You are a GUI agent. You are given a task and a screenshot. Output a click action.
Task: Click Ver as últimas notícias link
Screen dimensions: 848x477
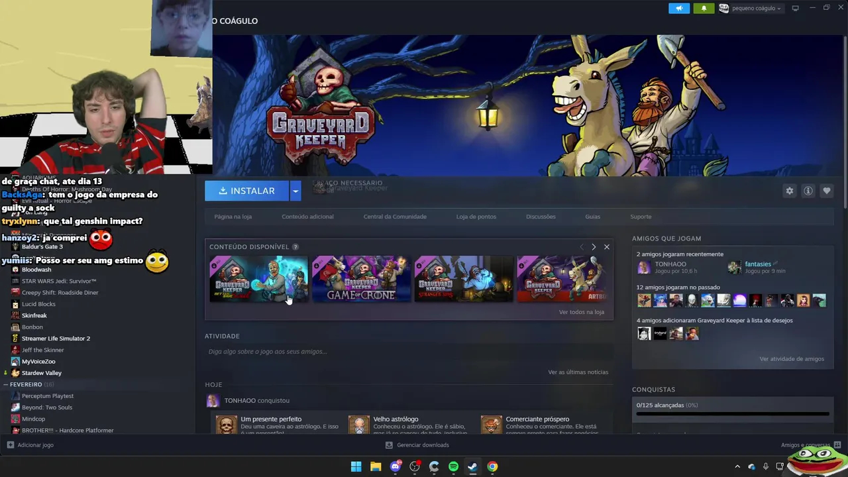click(578, 372)
